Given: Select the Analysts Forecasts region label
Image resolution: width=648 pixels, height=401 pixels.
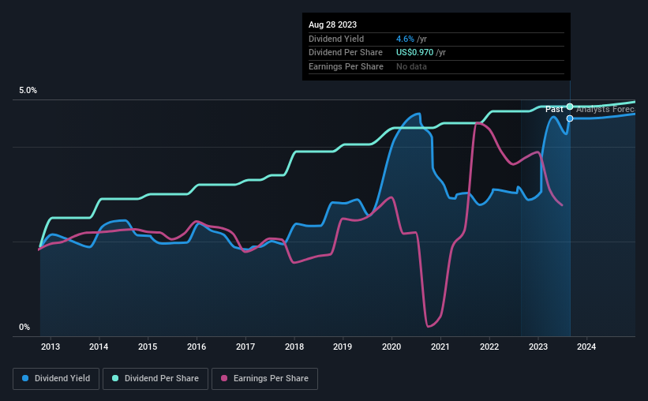Looking at the screenshot, I should point(605,109).
